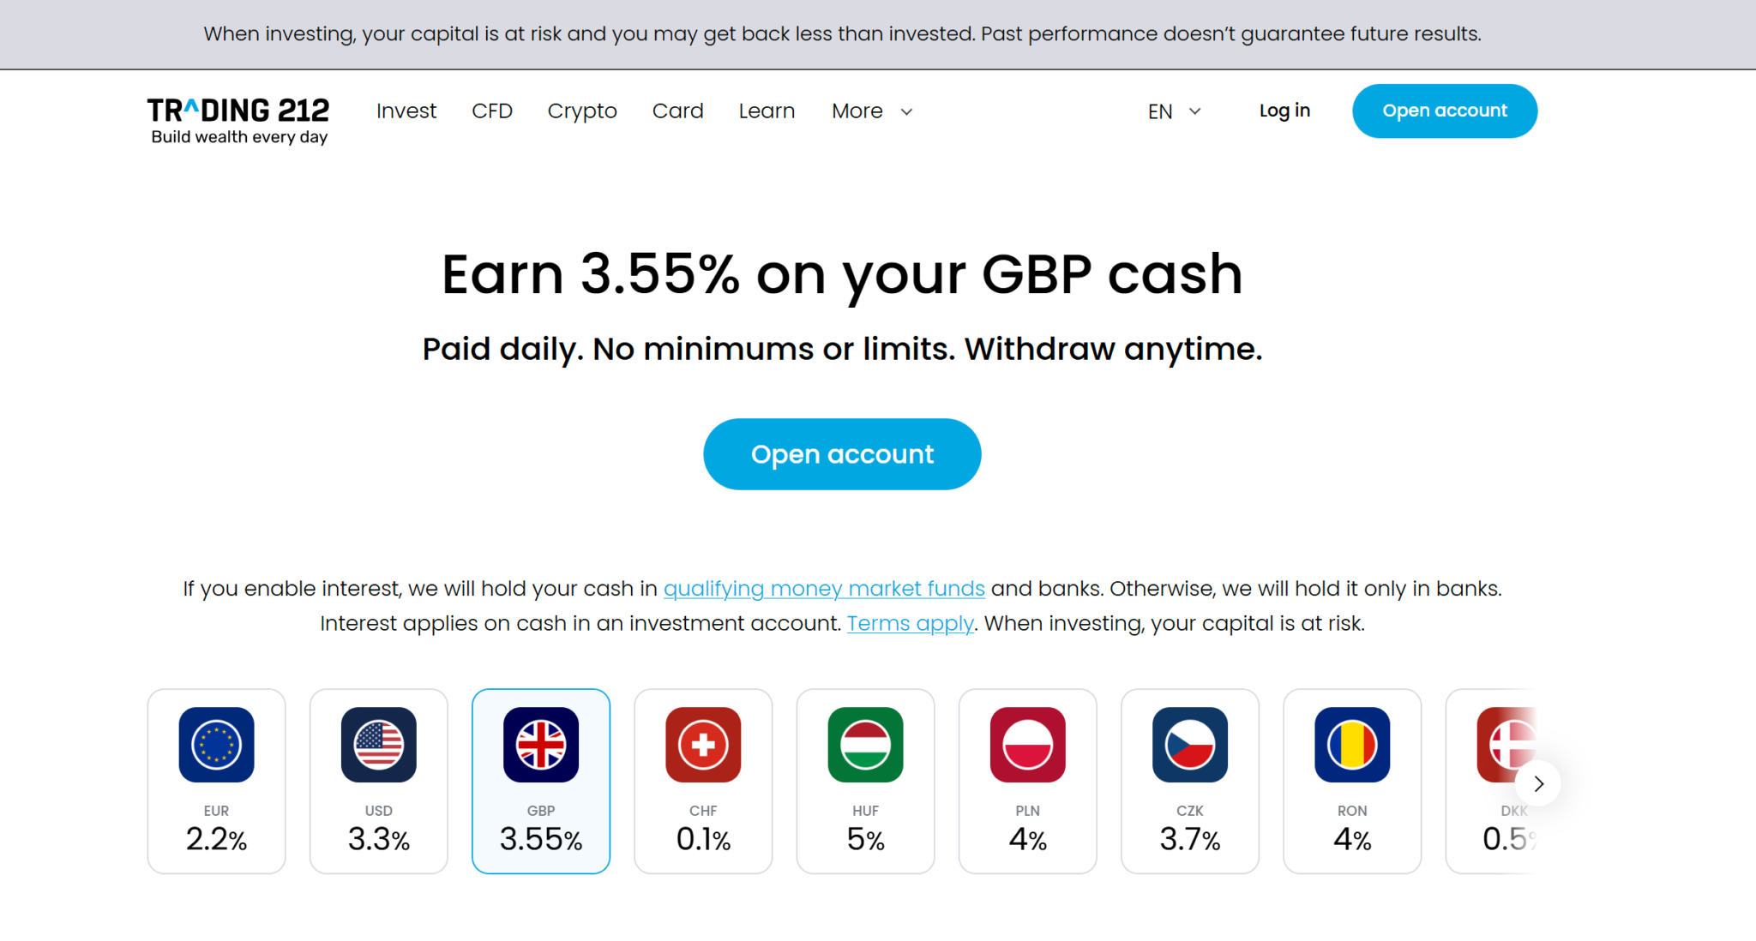Open the Invest menu item
1756x941 pixels.
point(406,111)
